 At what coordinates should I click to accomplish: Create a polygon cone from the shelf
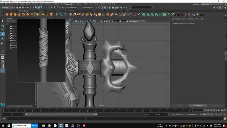pos(19,14)
